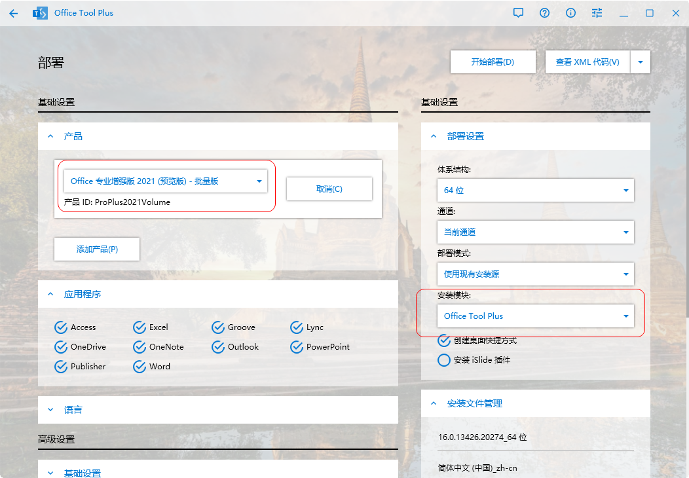Open the arrow beside 查看 XML 代码
Image resolution: width=689 pixels, height=478 pixels.
(640, 62)
